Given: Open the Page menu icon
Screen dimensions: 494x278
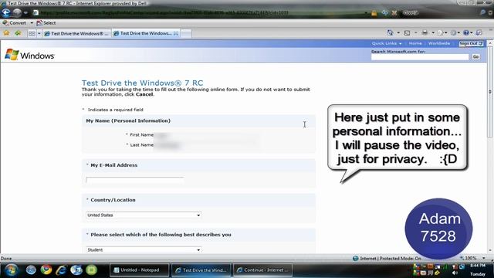Looking at the screenshot, I should 441,32.
